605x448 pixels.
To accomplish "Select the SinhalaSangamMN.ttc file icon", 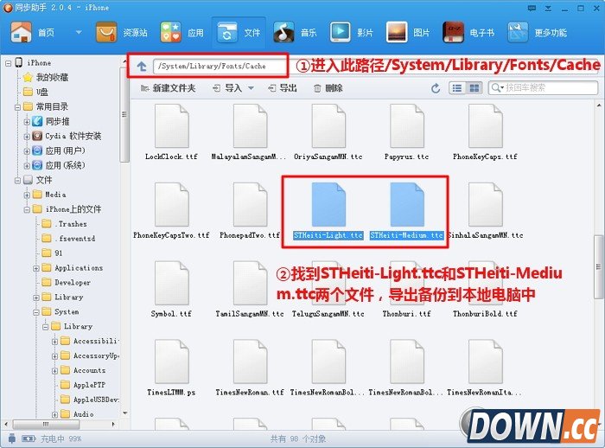I will [486, 204].
